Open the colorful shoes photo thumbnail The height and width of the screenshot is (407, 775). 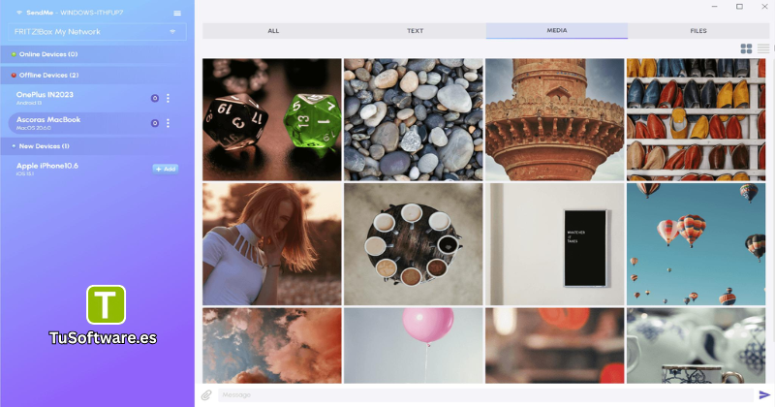(x=696, y=119)
